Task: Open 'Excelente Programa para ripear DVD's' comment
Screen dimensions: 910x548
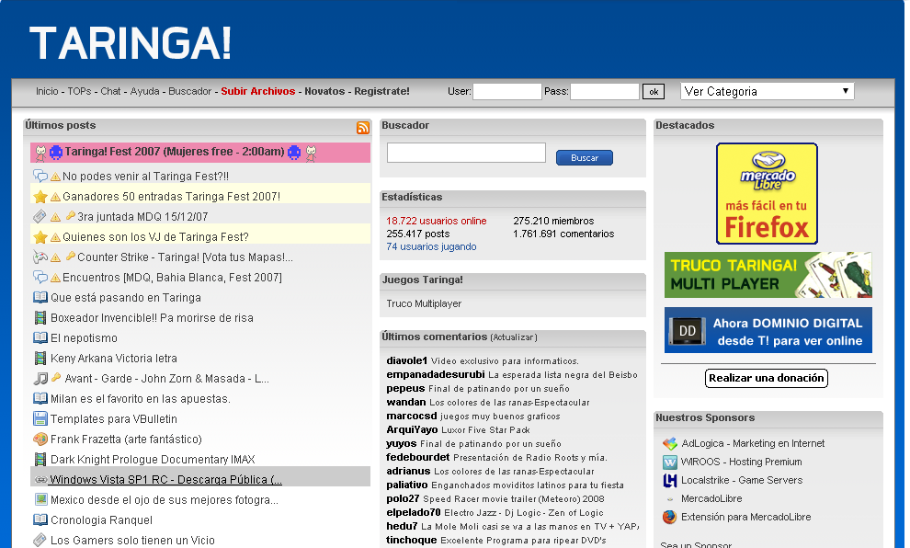Action: (x=524, y=541)
